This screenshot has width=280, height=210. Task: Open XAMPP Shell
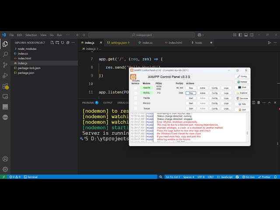coord(242,87)
